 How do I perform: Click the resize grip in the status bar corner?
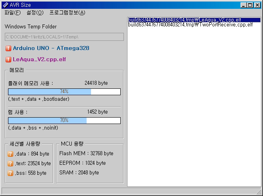pyautogui.click(x=259, y=192)
